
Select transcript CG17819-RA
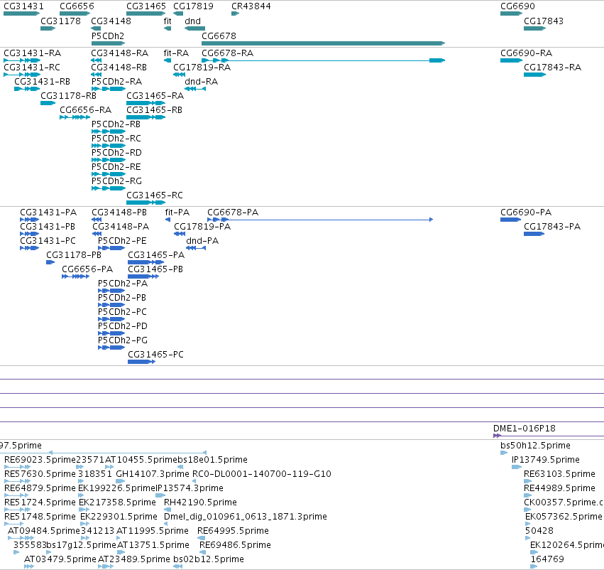pos(202,67)
